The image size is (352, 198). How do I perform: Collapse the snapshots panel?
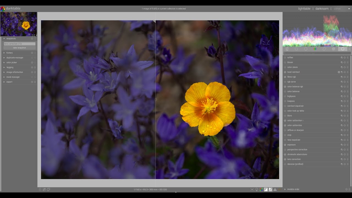(x=11, y=38)
